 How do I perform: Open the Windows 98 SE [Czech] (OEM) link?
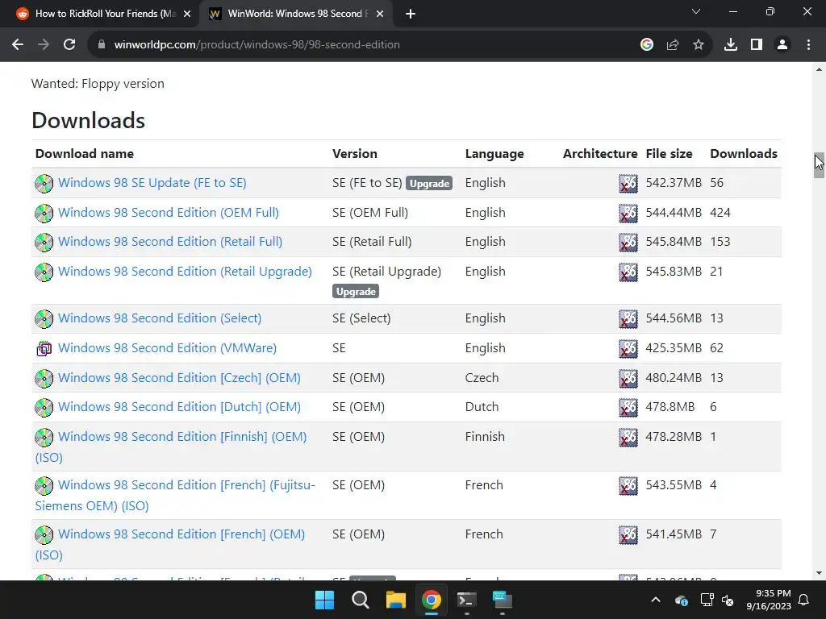[179, 377]
